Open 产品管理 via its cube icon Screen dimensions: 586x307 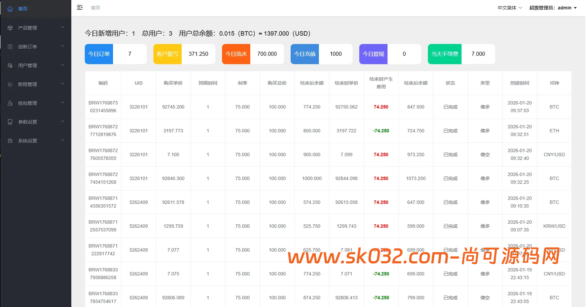10,28
